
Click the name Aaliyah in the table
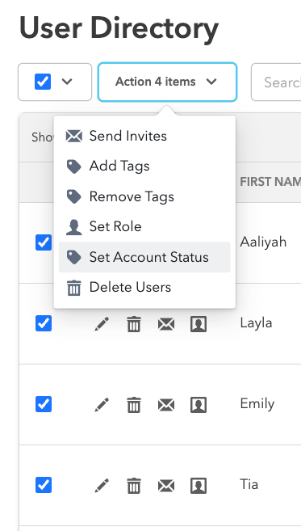point(263,242)
